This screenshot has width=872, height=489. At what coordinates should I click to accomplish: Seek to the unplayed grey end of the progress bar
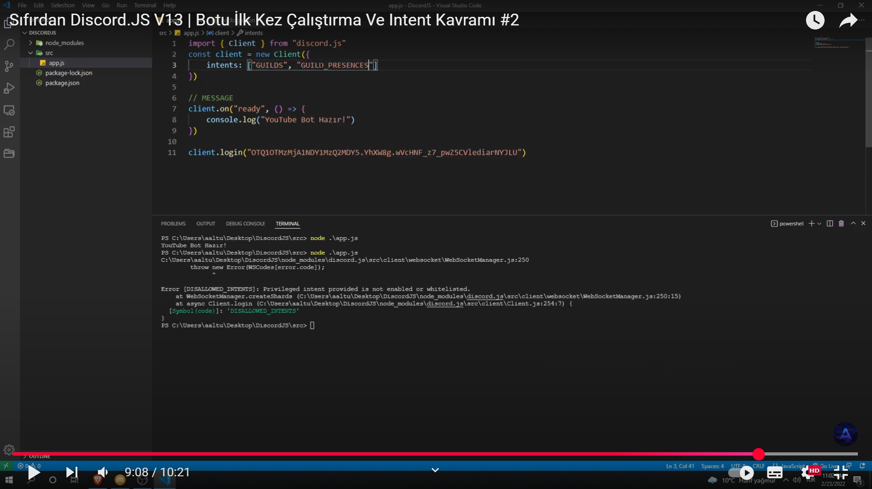click(x=811, y=454)
